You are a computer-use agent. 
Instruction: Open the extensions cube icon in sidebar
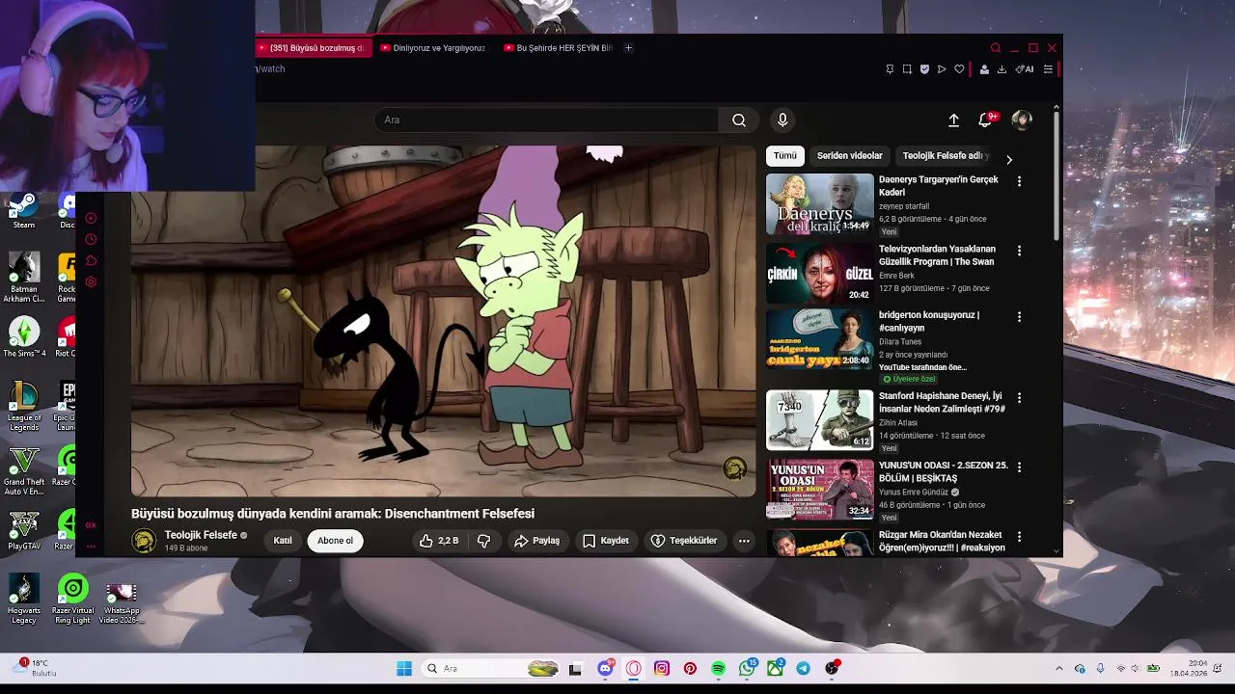(91, 260)
